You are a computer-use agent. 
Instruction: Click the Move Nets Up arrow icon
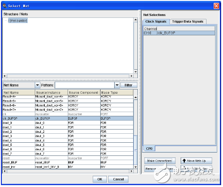pyautogui.click(x=184, y=161)
